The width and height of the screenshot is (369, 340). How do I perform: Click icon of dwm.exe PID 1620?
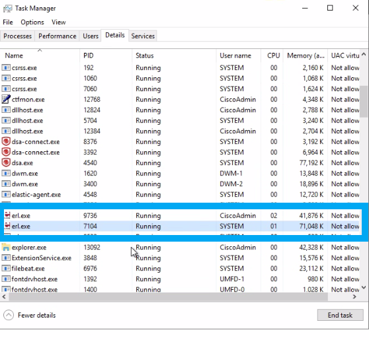coord(6,174)
